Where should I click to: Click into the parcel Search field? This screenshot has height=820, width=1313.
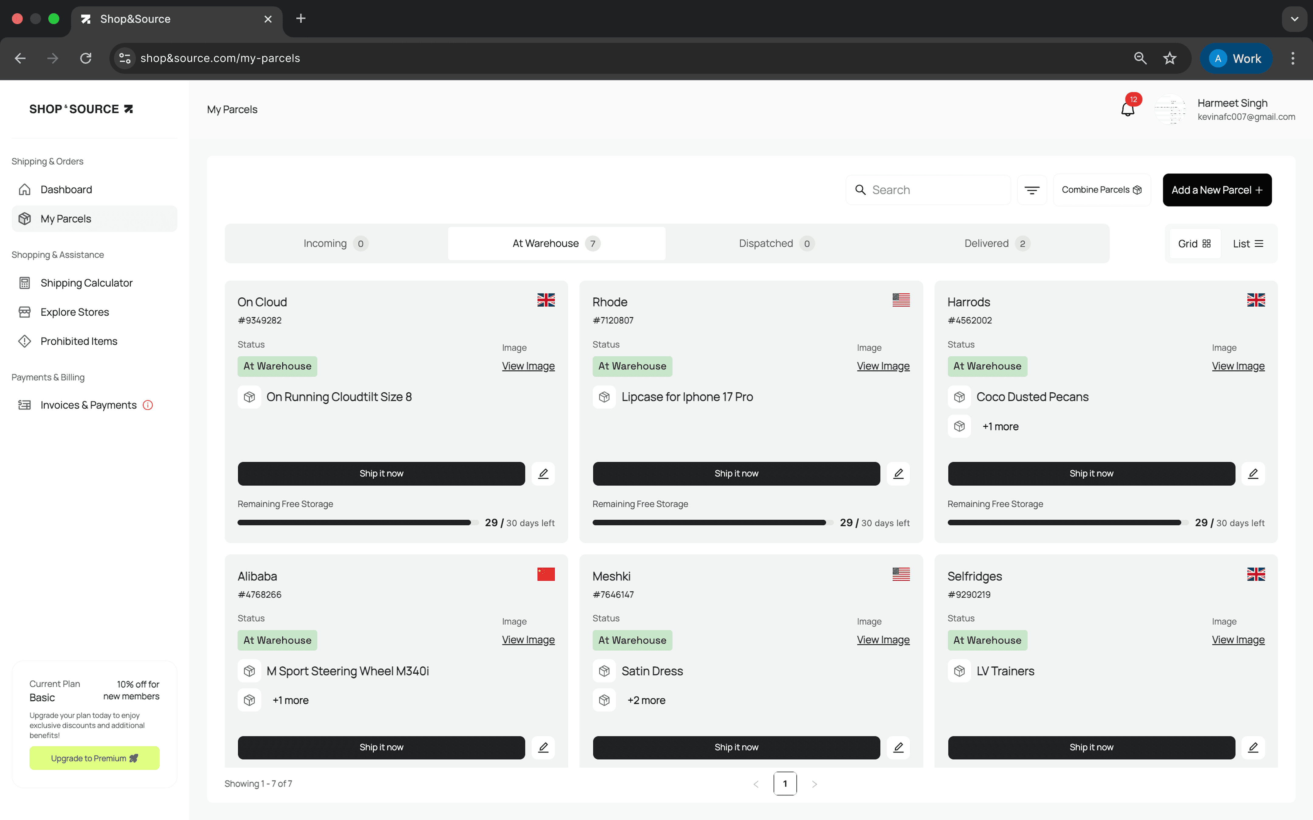(936, 190)
